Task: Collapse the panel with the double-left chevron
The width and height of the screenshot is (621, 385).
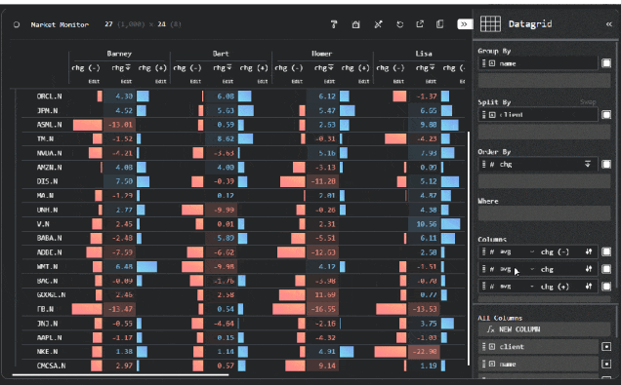Action: point(608,24)
